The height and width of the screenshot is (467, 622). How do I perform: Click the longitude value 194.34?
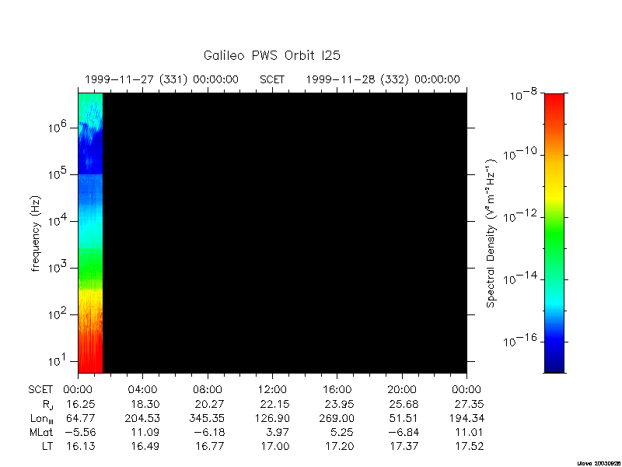[466, 418]
